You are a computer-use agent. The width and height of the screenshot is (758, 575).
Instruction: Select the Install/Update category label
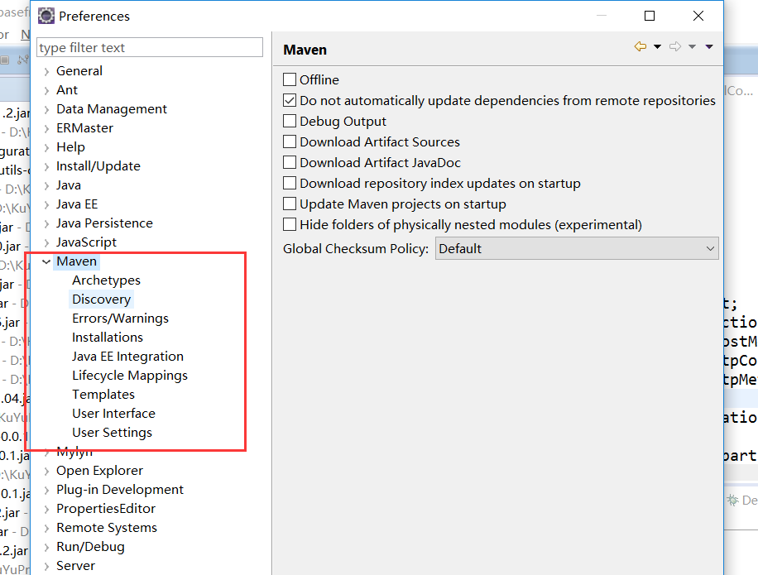(x=98, y=166)
